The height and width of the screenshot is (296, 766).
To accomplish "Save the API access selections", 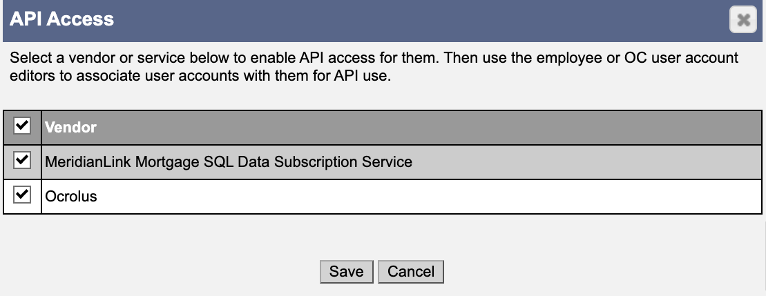I will point(346,272).
